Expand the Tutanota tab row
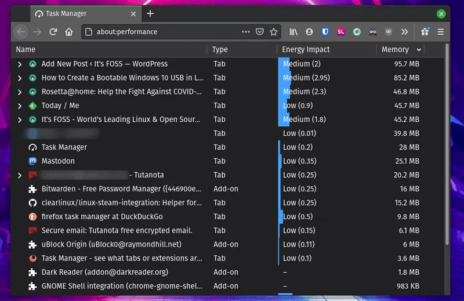 [20, 175]
